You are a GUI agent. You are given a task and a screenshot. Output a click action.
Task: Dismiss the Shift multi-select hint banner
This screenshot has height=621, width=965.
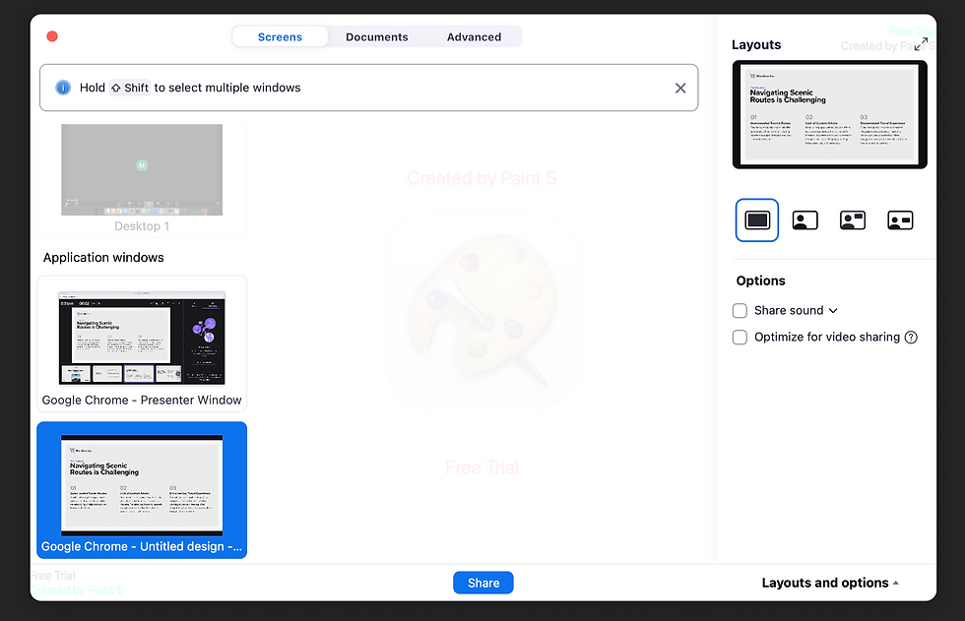(680, 88)
